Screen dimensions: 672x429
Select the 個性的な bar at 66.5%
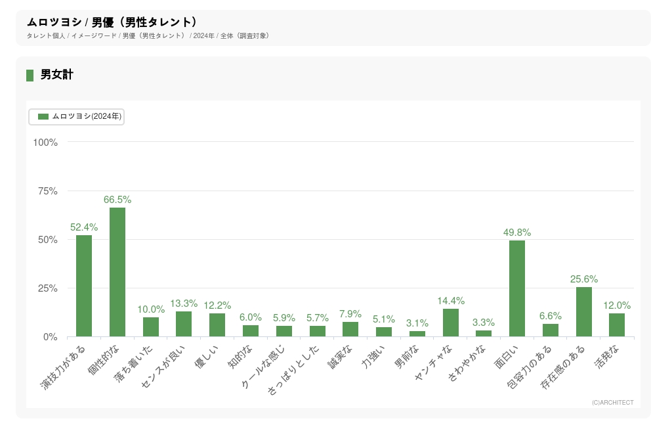[x=117, y=272]
